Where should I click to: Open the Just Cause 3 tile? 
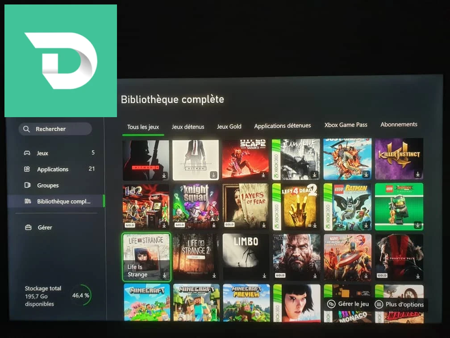347,159
